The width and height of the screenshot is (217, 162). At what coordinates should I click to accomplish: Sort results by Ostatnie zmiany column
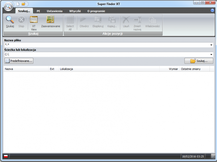point(195,69)
